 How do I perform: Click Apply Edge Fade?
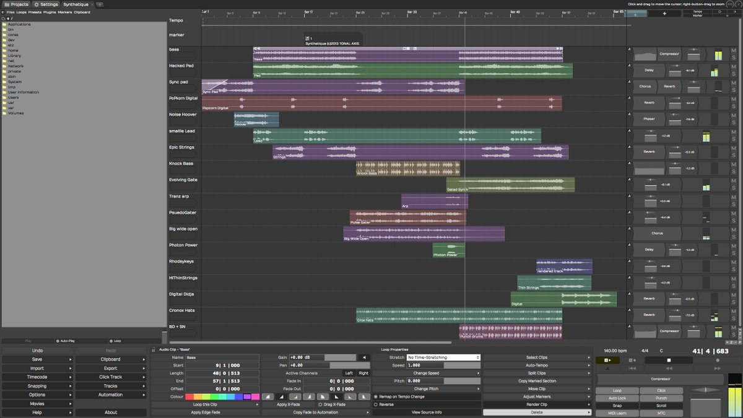(x=205, y=412)
